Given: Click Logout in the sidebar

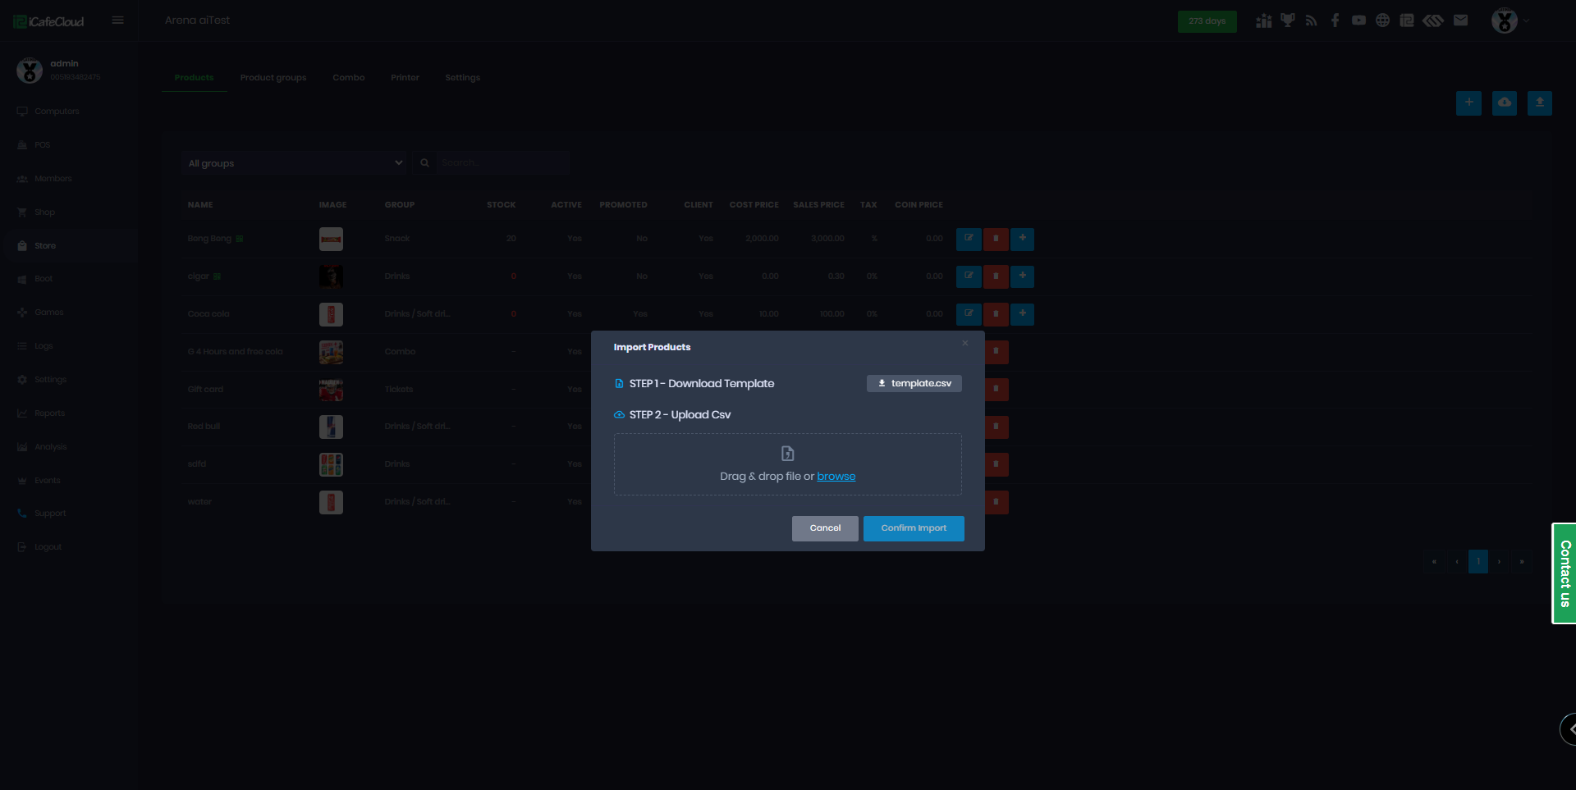Looking at the screenshot, I should 48,547.
